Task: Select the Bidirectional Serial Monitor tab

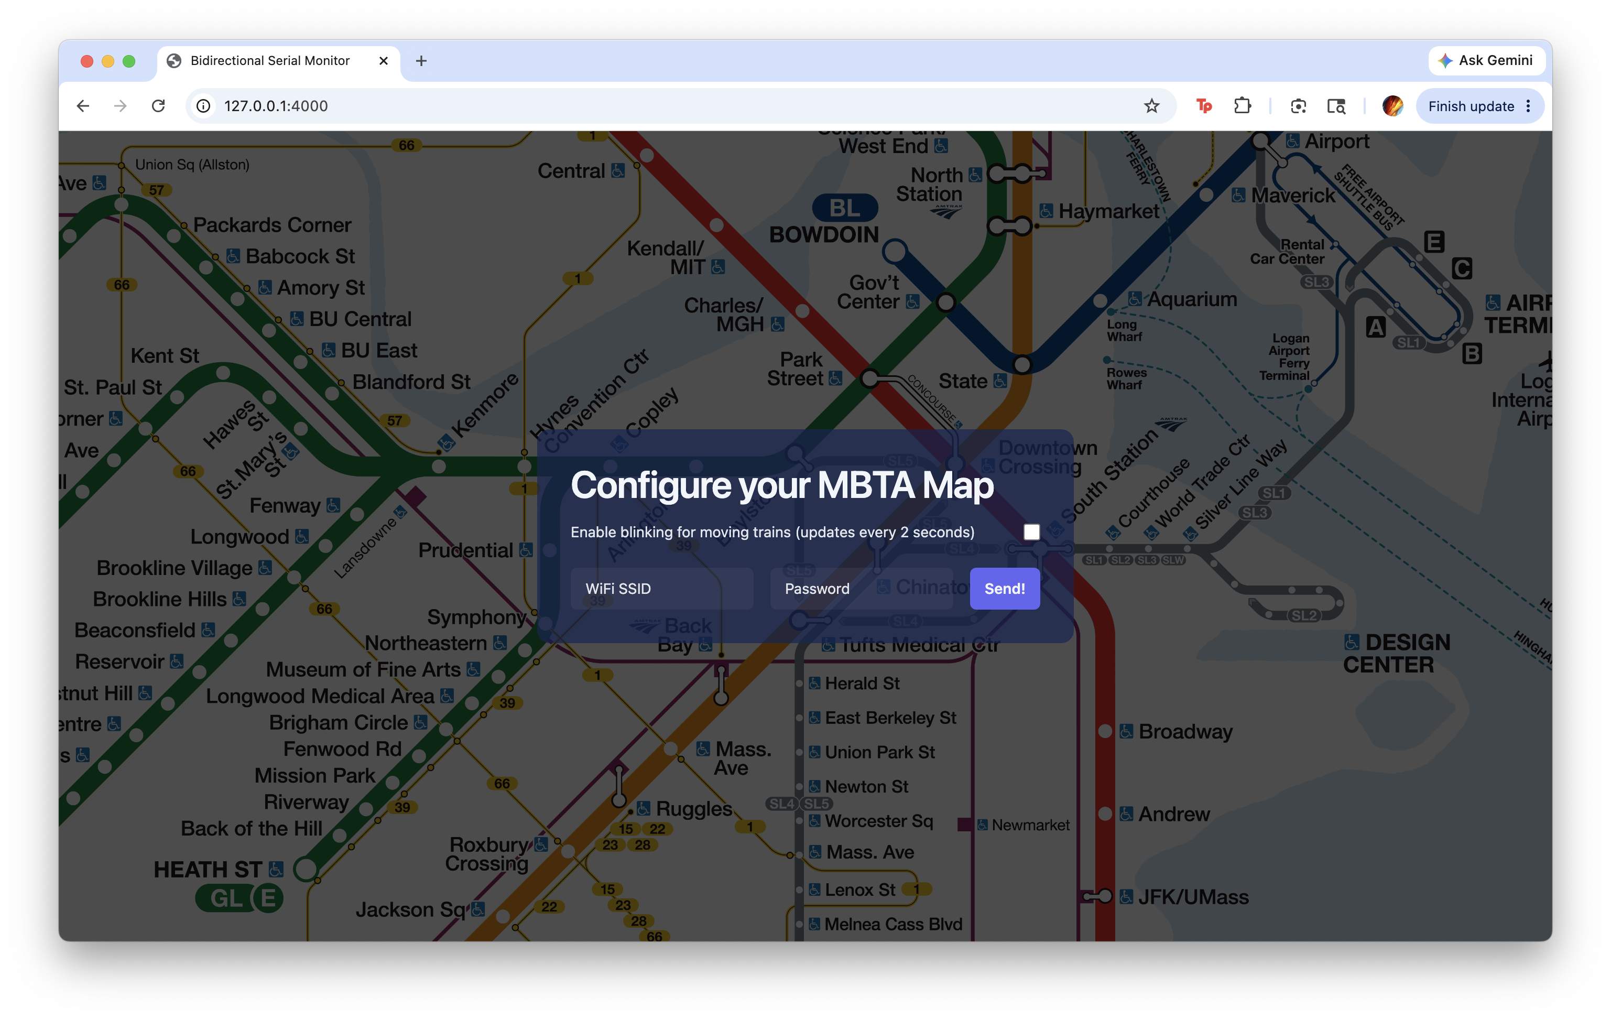Action: click(x=278, y=61)
